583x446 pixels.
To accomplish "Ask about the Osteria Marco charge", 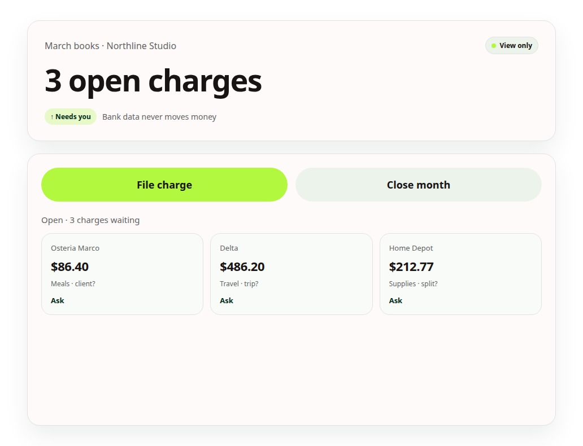I will click(57, 300).
